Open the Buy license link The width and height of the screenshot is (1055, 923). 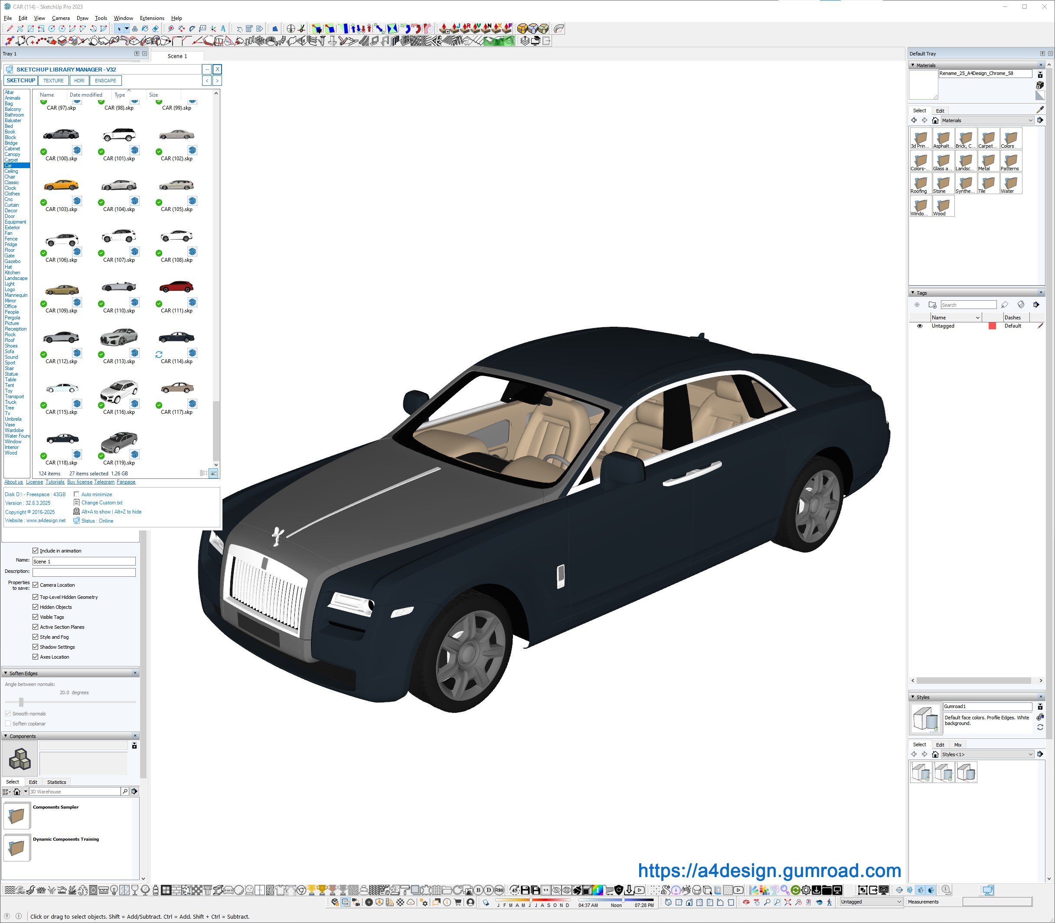(x=79, y=482)
